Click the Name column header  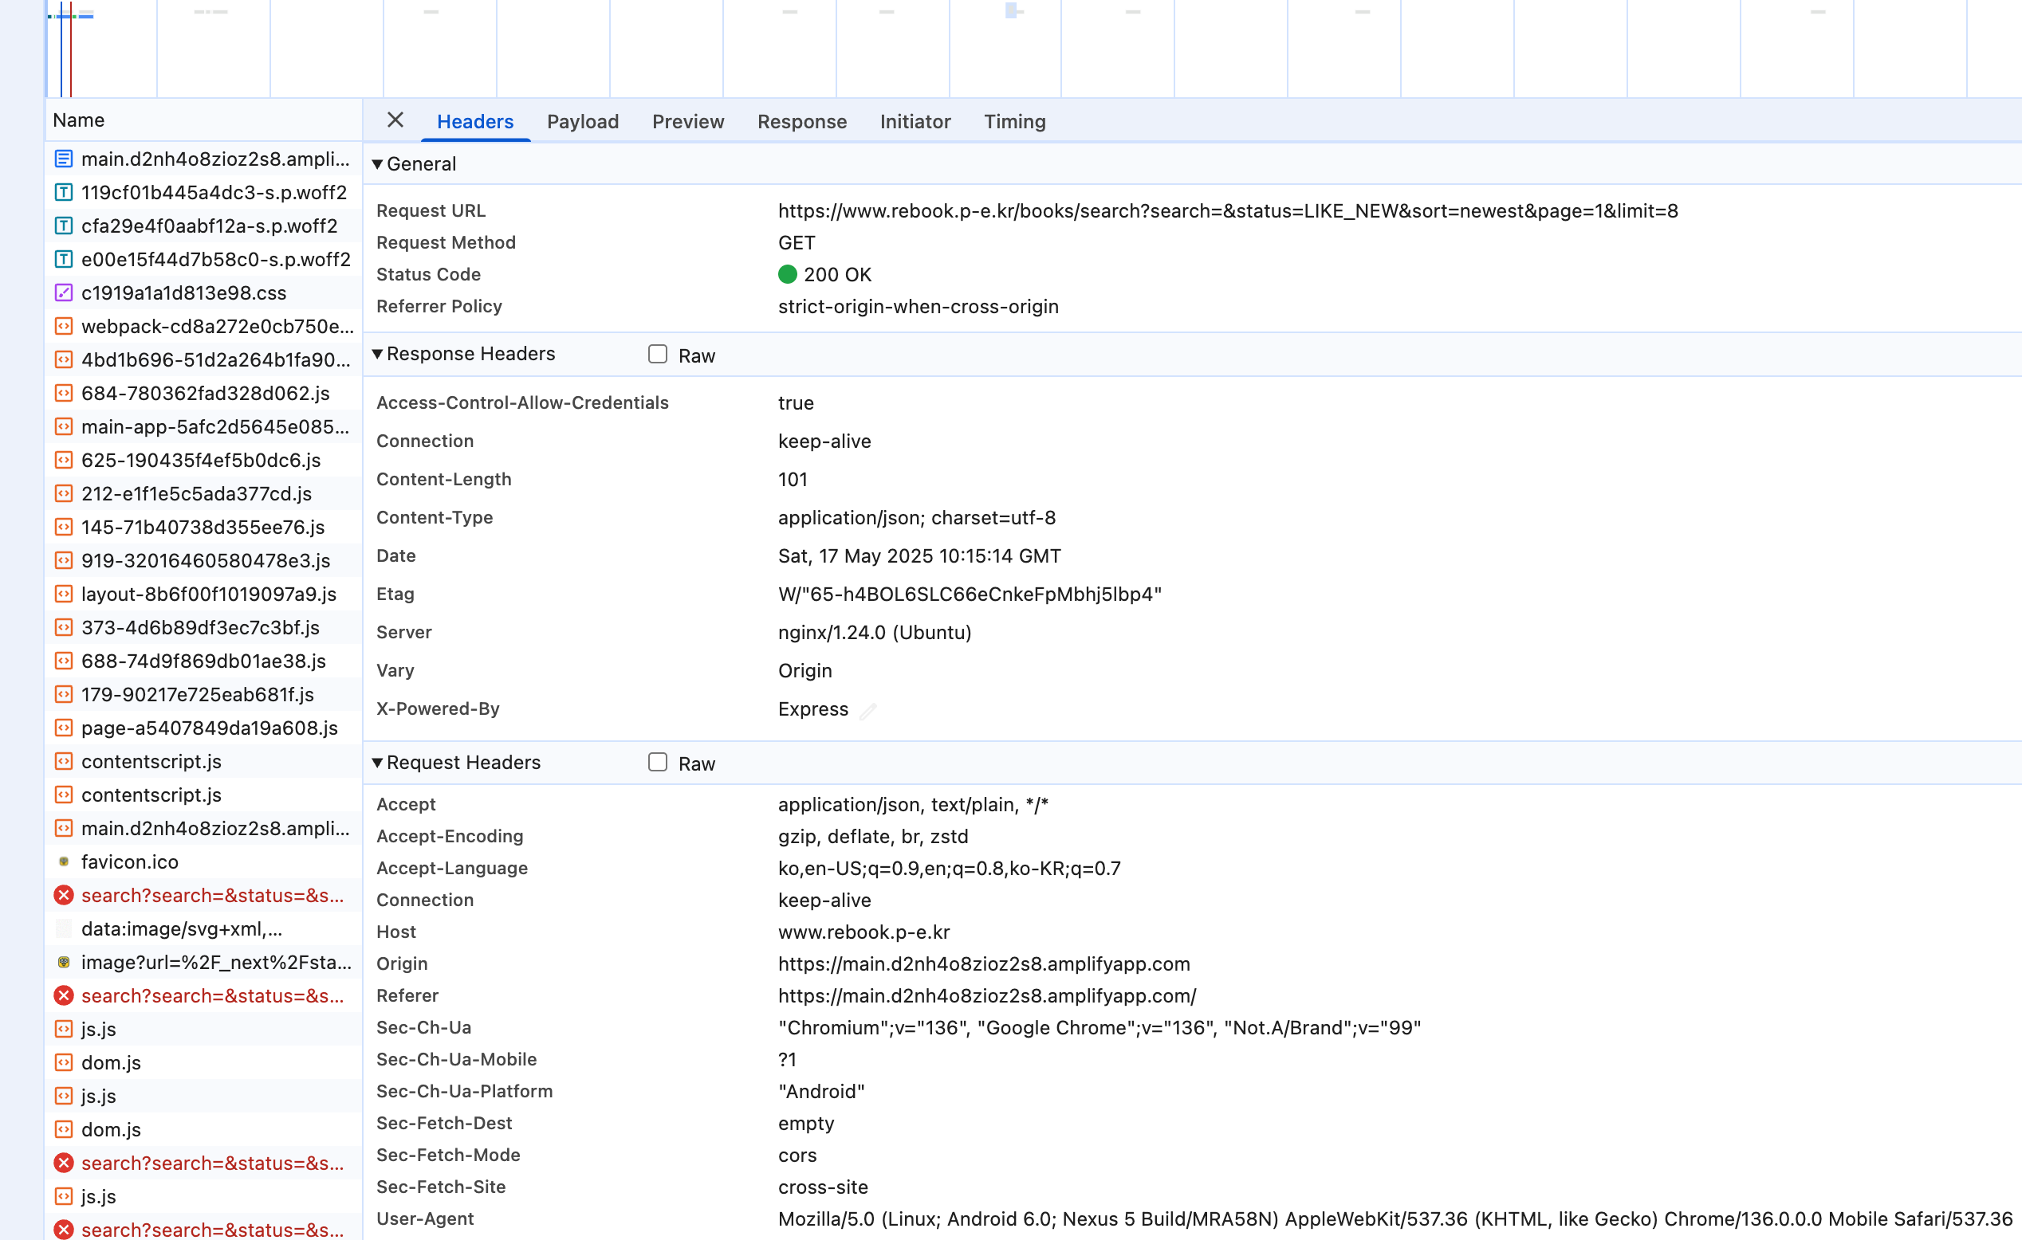(x=203, y=120)
